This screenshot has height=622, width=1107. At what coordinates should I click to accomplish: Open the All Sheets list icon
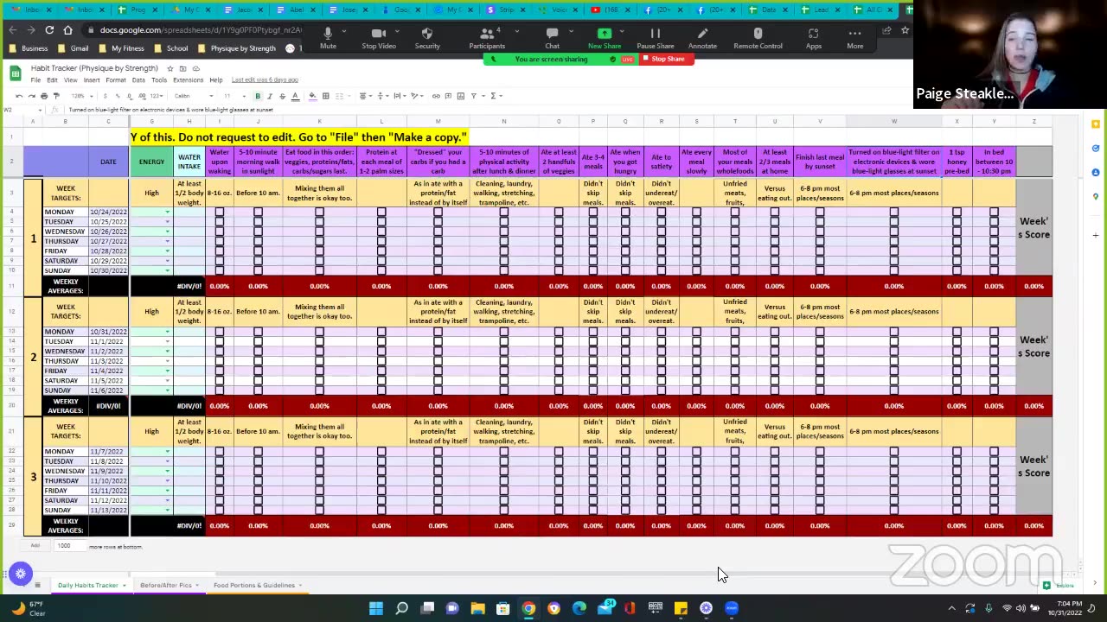click(37, 585)
